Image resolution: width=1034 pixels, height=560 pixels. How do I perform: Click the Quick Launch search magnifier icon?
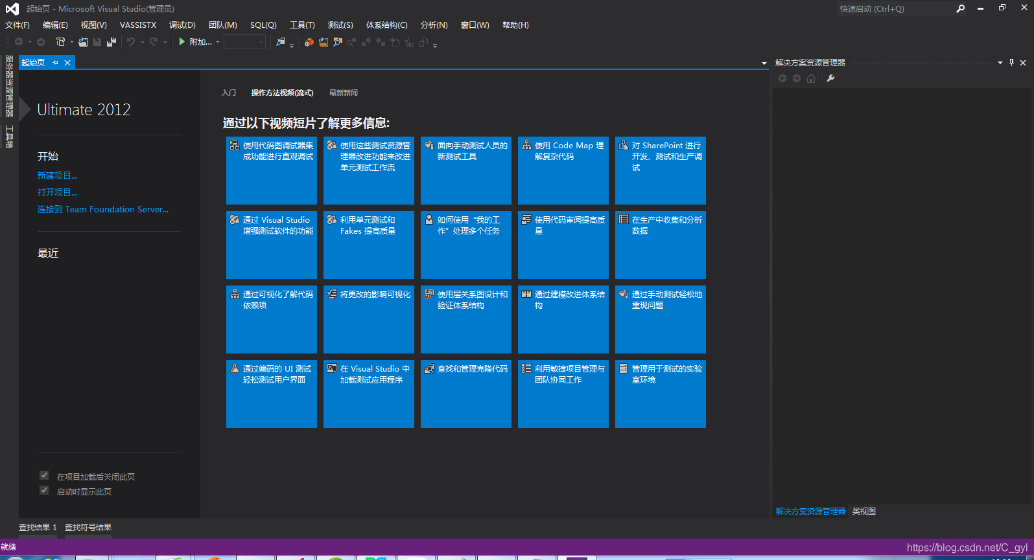pyautogui.click(x=960, y=8)
